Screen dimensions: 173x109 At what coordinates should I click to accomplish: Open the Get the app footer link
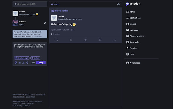(x=30, y=101)
